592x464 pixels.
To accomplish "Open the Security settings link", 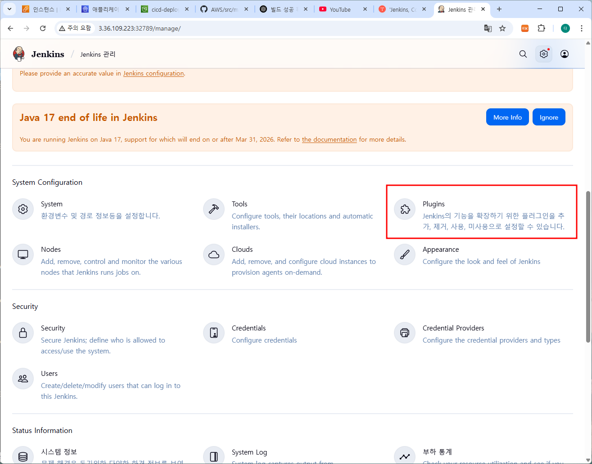I will click(53, 328).
